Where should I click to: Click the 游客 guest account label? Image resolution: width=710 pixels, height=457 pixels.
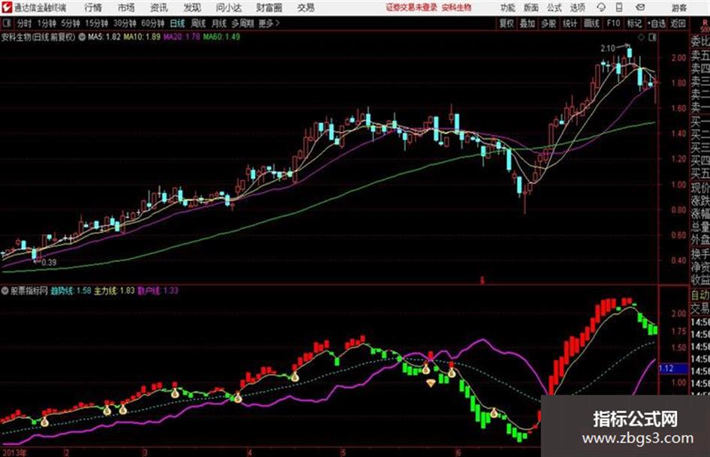coord(678,8)
